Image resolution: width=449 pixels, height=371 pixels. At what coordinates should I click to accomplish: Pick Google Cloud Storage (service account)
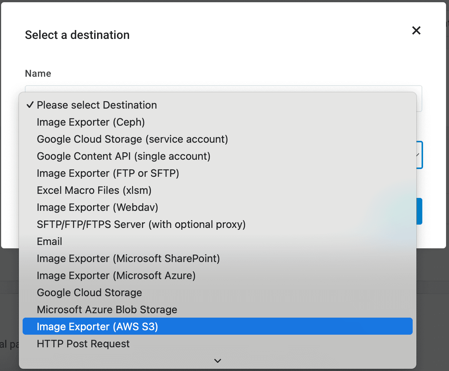[132, 139]
